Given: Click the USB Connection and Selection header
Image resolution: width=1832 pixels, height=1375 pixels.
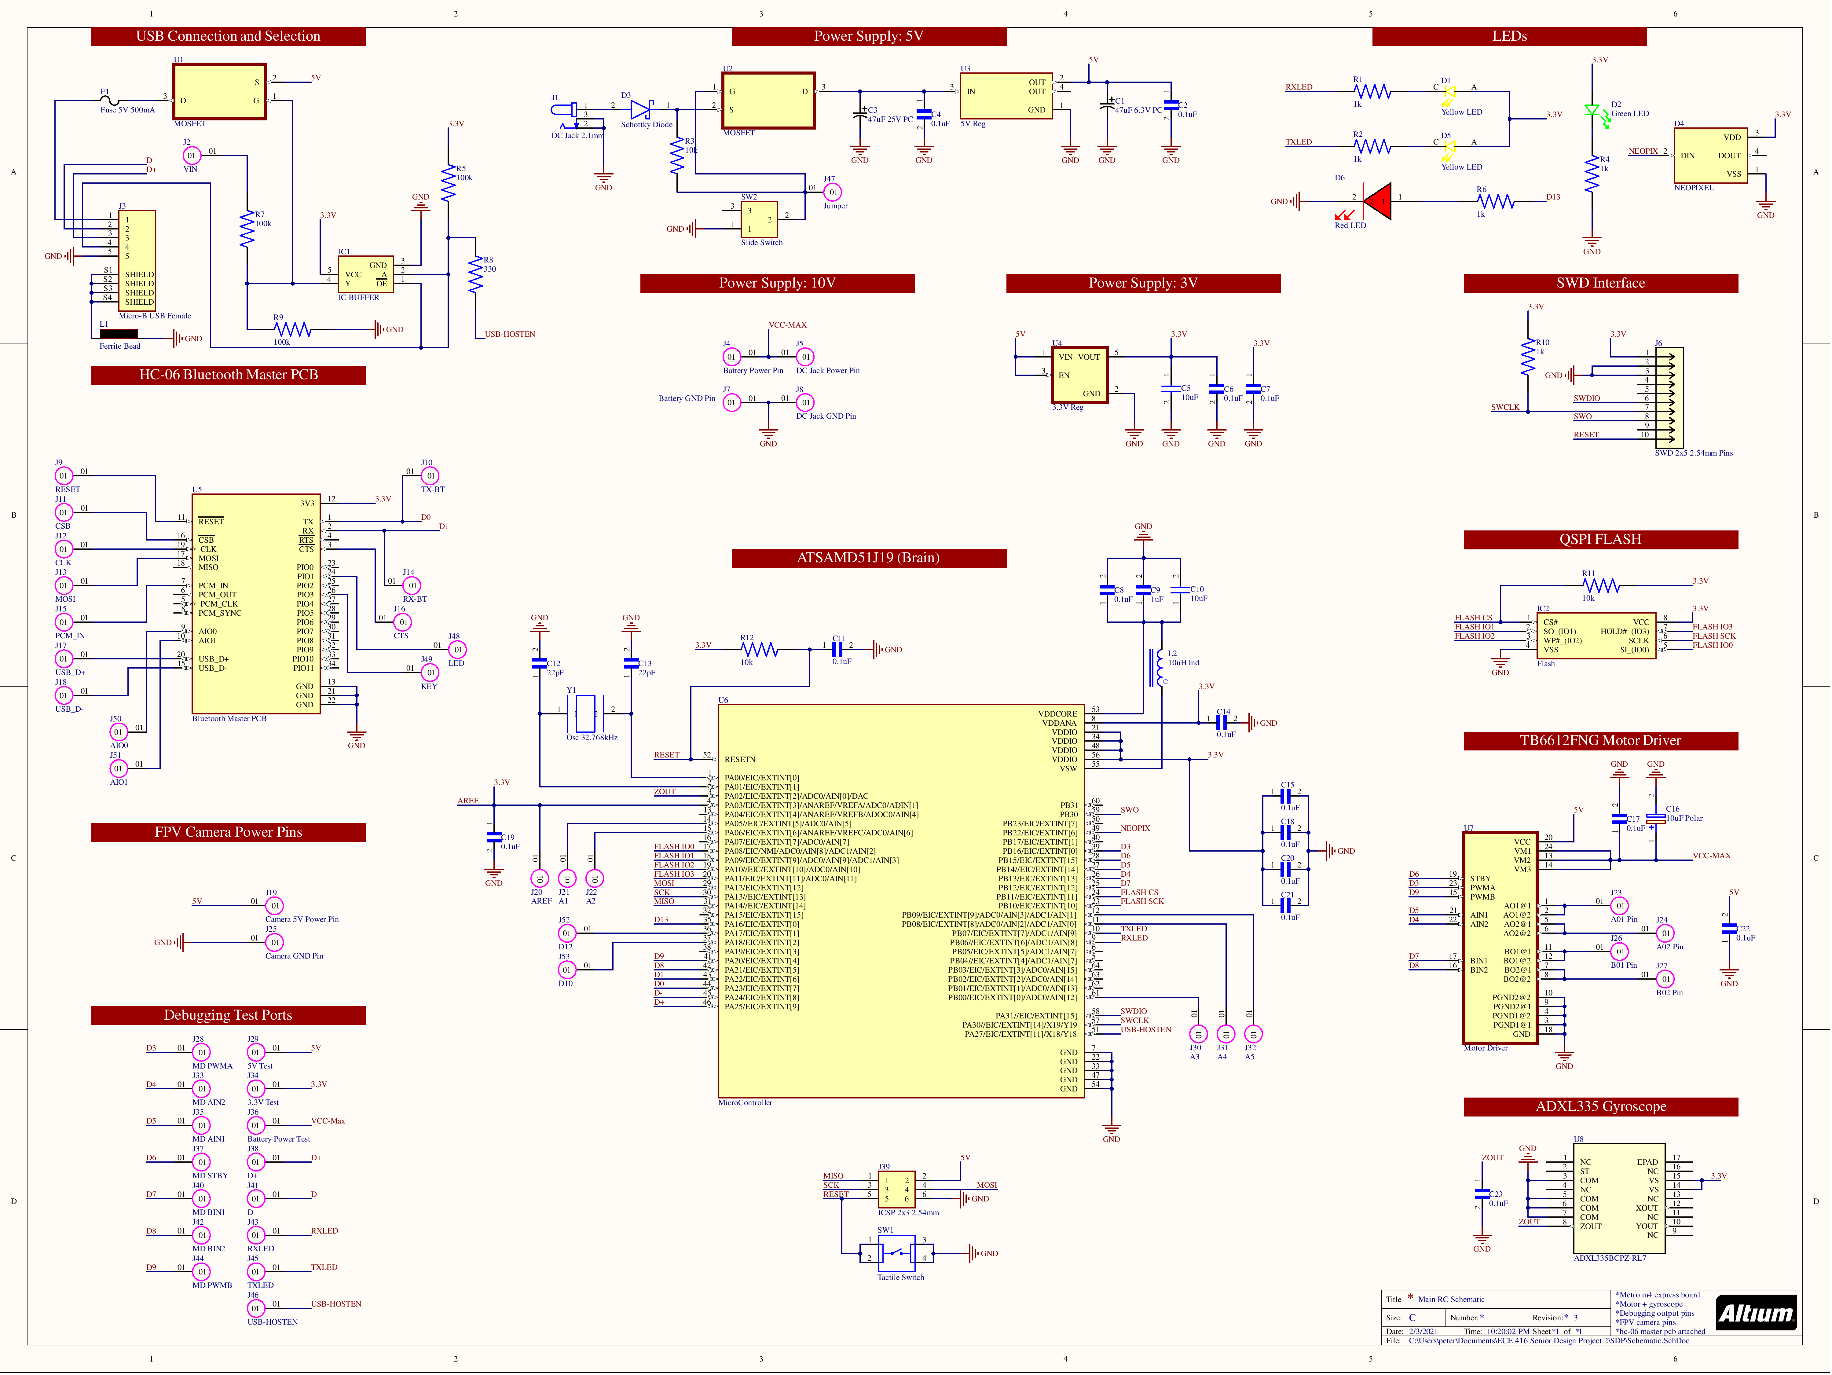Looking at the screenshot, I should tap(229, 36).
